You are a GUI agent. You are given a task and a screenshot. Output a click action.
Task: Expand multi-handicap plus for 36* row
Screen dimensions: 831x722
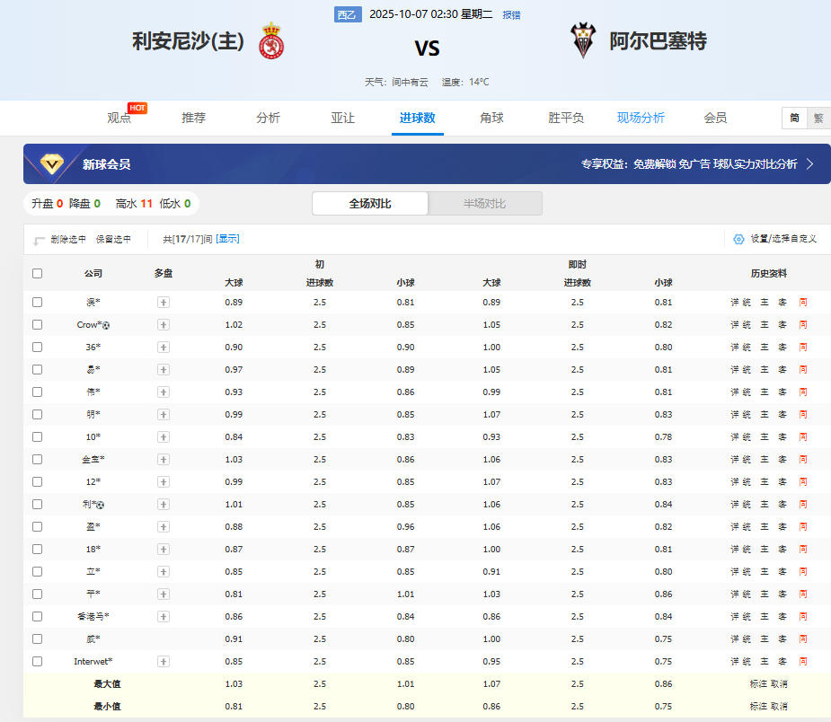coord(164,348)
